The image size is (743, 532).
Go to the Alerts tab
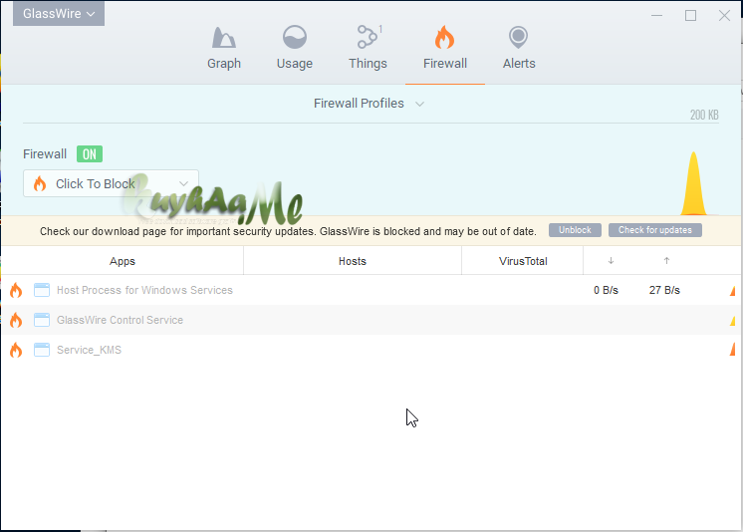tap(519, 48)
